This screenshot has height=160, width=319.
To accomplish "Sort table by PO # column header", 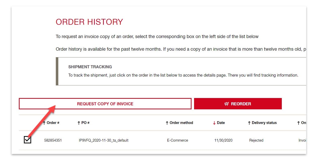I will coord(85,123).
